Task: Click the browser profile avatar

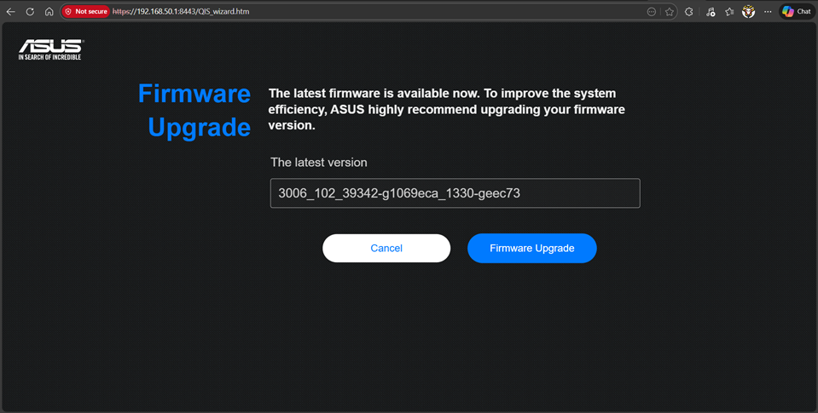Action: (749, 12)
